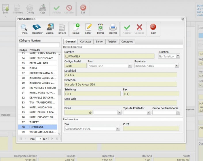Viewport: 203px width, 161px height.
Task: Click the Editar pencil icon
Action: click(88, 29)
